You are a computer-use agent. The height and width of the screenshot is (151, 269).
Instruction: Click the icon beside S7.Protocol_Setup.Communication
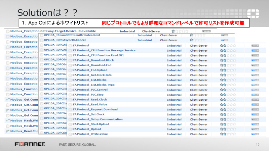coord(70,119)
